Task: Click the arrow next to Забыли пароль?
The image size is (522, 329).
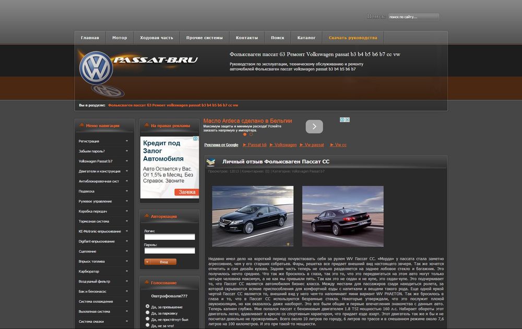Action: pyautogui.click(x=127, y=151)
